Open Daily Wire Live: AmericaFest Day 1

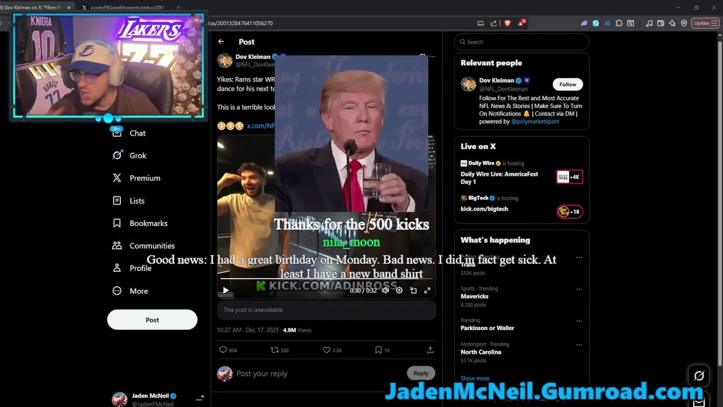click(499, 178)
